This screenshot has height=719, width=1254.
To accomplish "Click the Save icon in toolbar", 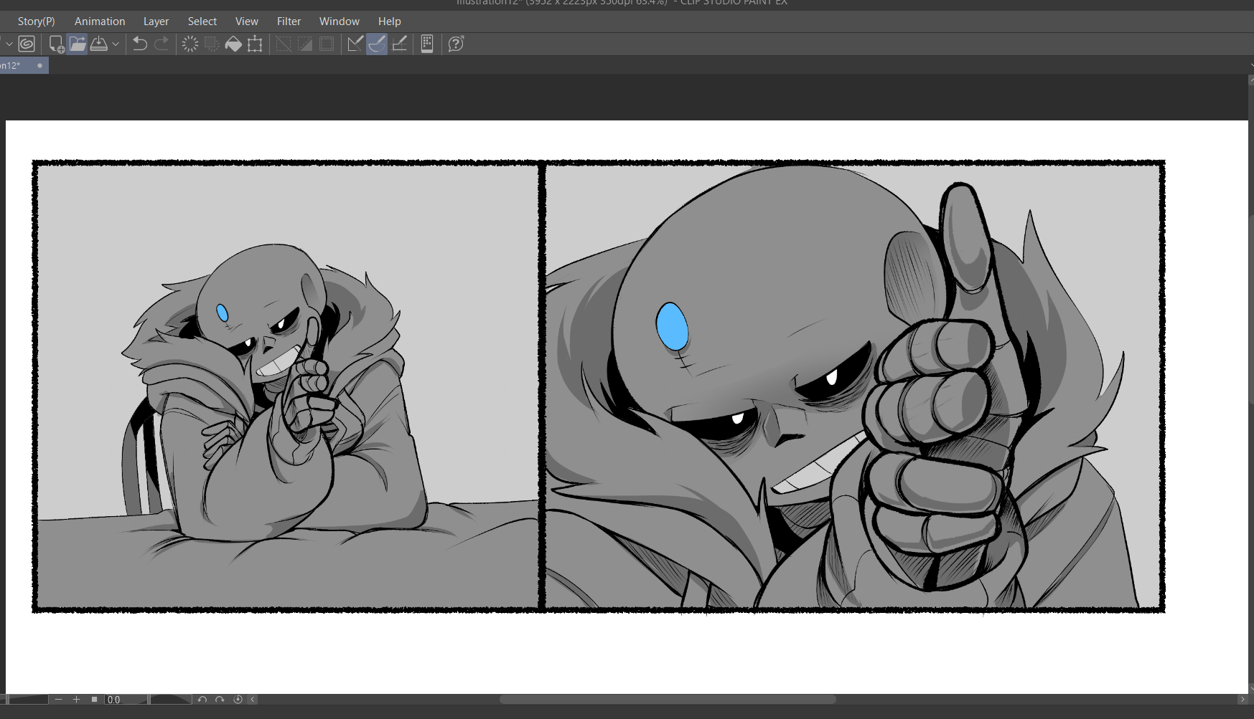I will tap(99, 44).
